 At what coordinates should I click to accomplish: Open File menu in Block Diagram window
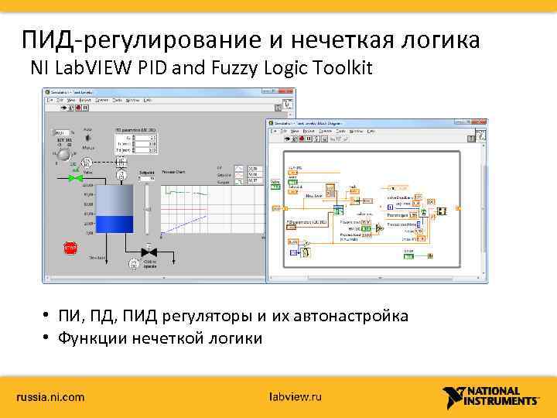(274, 131)
